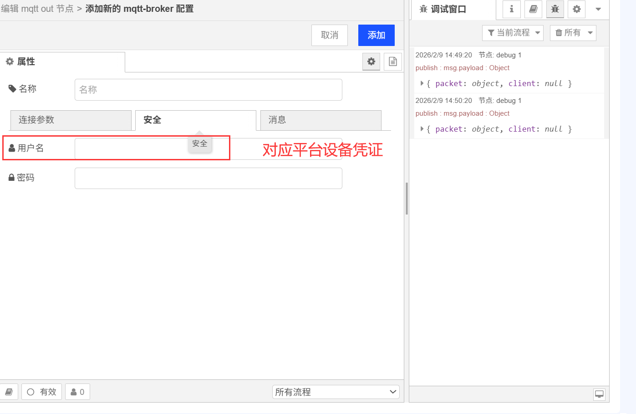Switch to the 连接参数 tab

click(71, 120)
